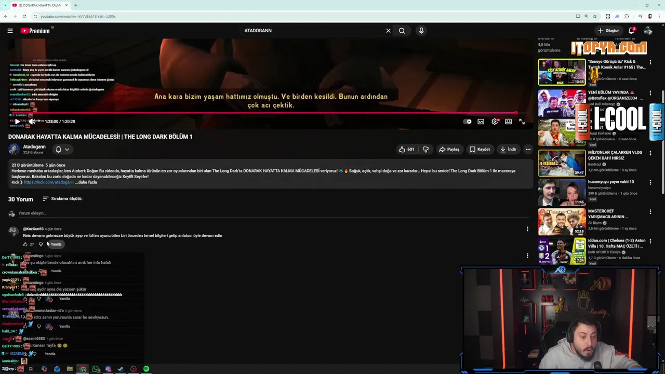Open Chrome tab search chevron
Image resolution: width=665 pixels, height=374 pixels.
point(4,5)
